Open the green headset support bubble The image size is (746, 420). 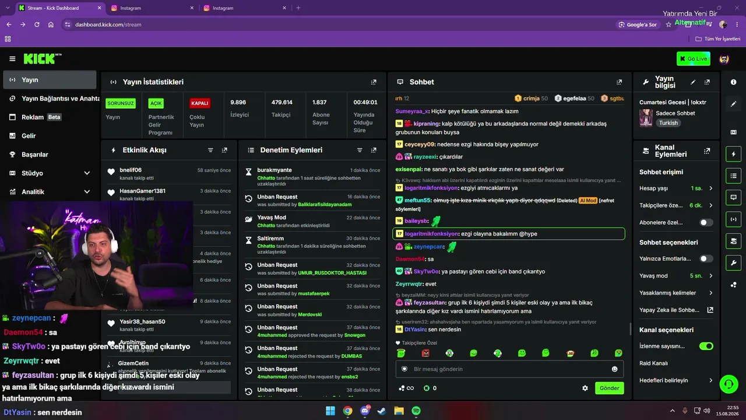click(729, 384)
